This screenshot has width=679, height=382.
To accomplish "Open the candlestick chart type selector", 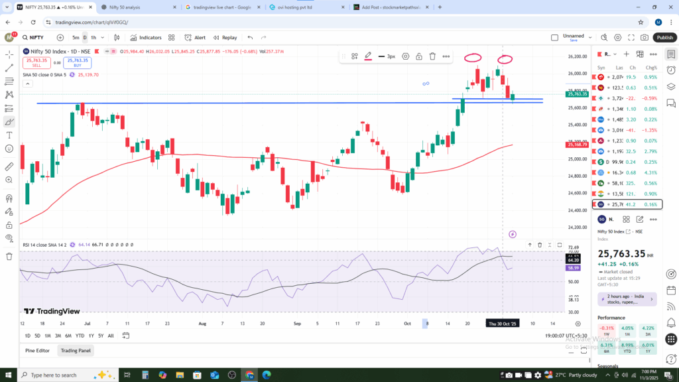I will [x=118, y=38].
